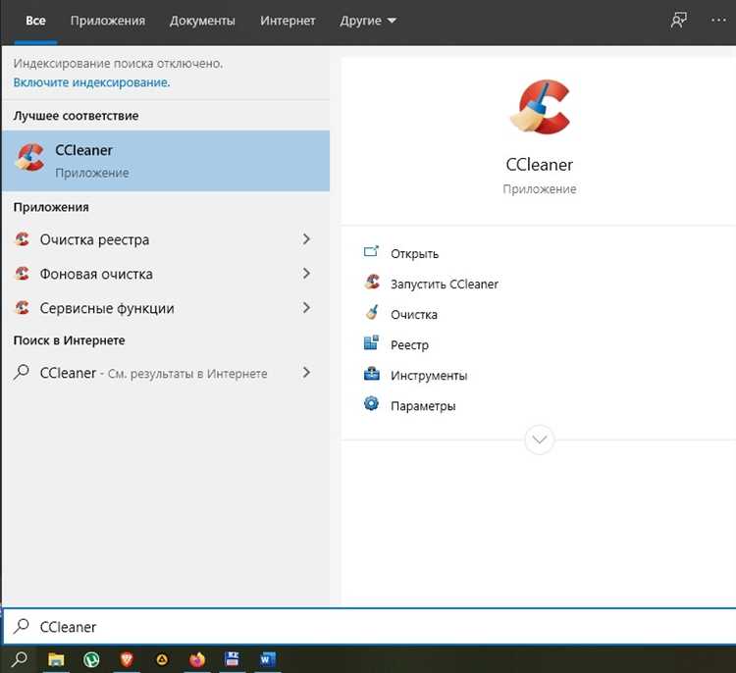Click the Запустить CCleaner icon
The height and width of the screenshot is (673, 736).
click(372, 283)
